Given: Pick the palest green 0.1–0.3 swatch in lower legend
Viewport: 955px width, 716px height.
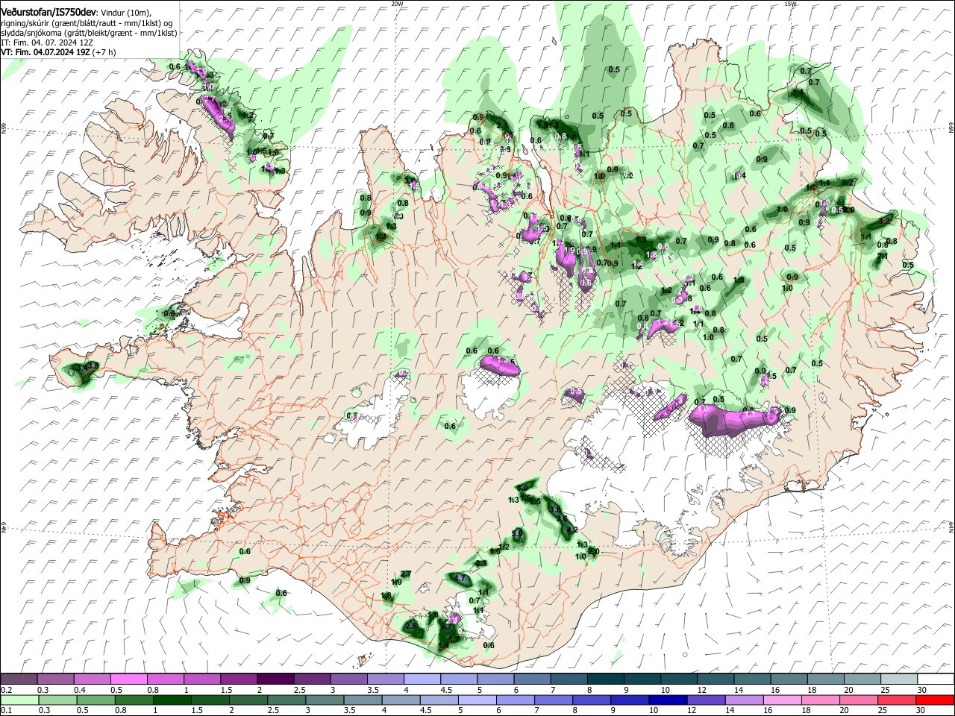Looking at the screenshot, I should [x=19, y=700].
